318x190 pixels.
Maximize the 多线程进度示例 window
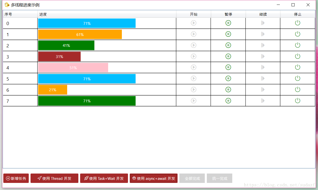point(293,5)
